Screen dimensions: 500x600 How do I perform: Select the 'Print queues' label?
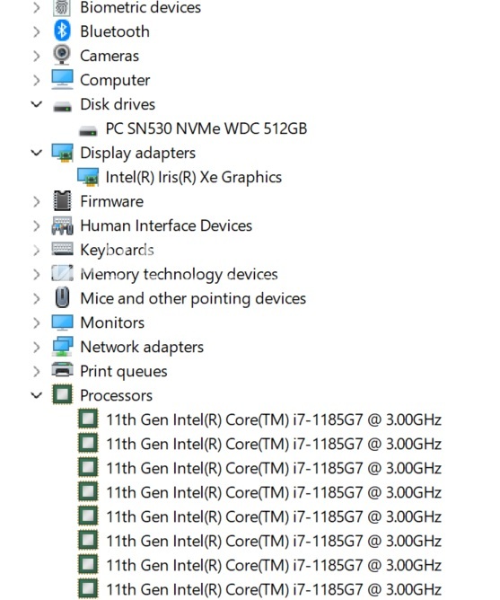click(124, 371)
